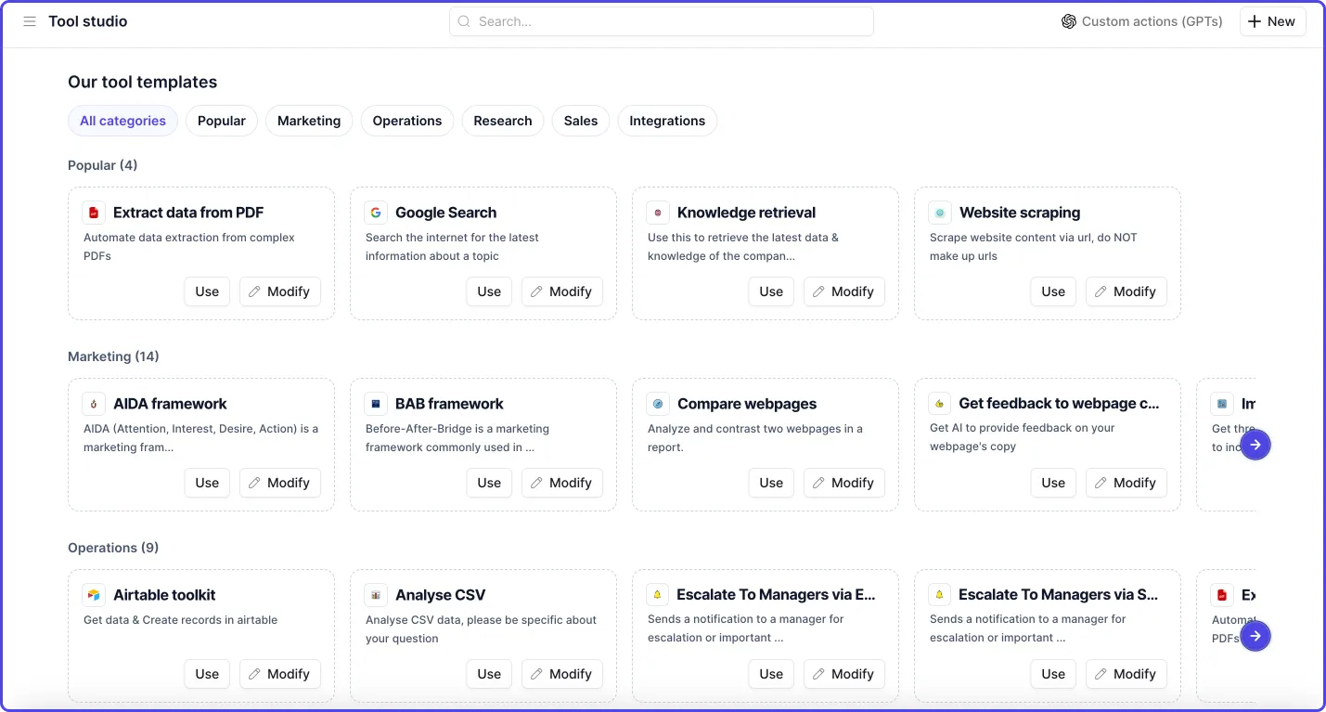Click the Analyse CSV tool icon
This screenshot has width=1326, height=712.
376,595
